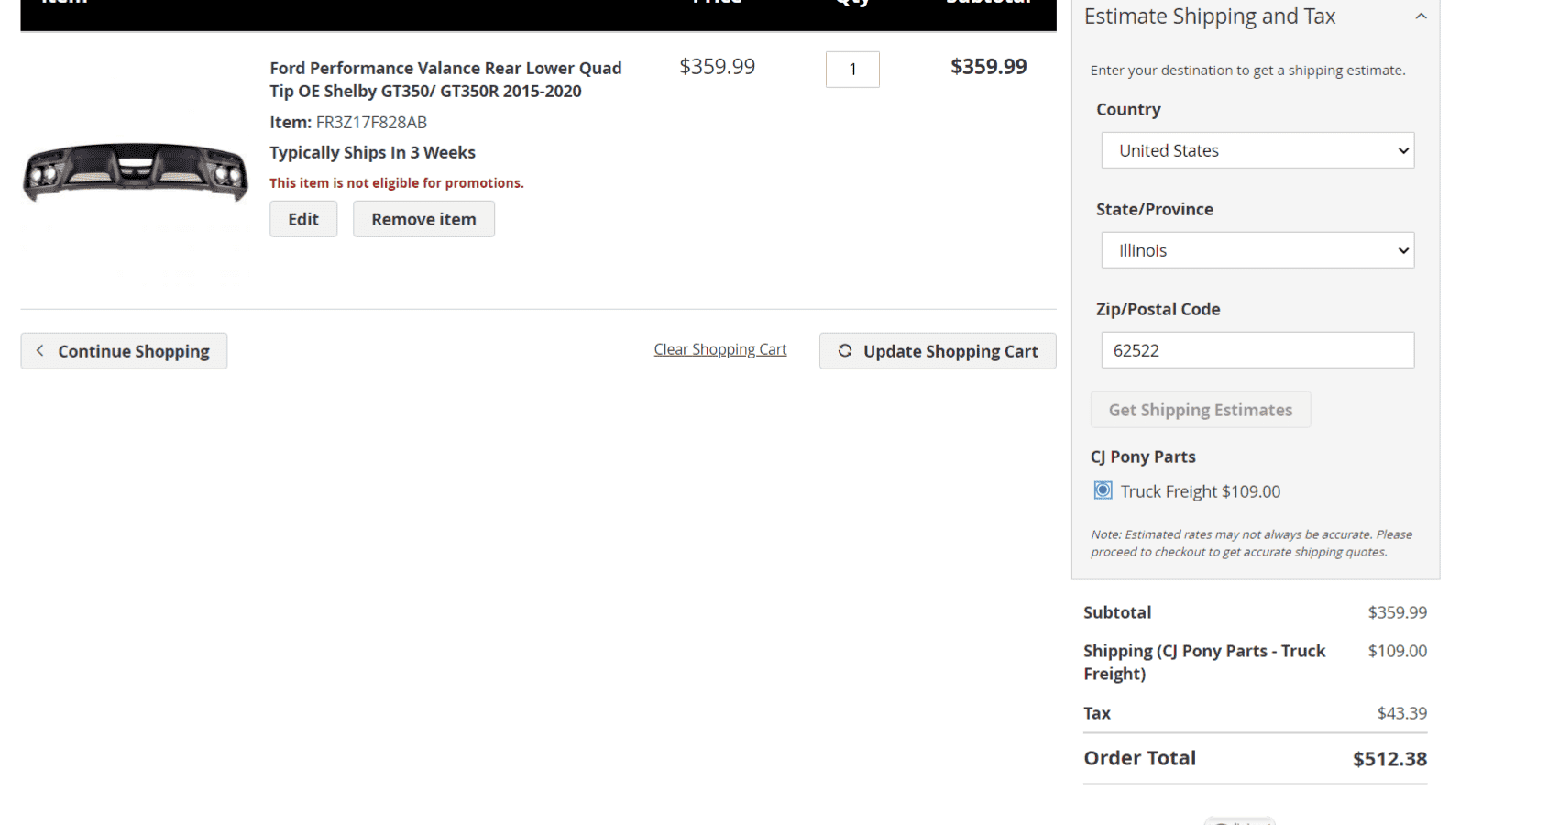Click the refresh icon in Update Shopping Cart
Screen dimensions: 1559x825
[845, 350]
